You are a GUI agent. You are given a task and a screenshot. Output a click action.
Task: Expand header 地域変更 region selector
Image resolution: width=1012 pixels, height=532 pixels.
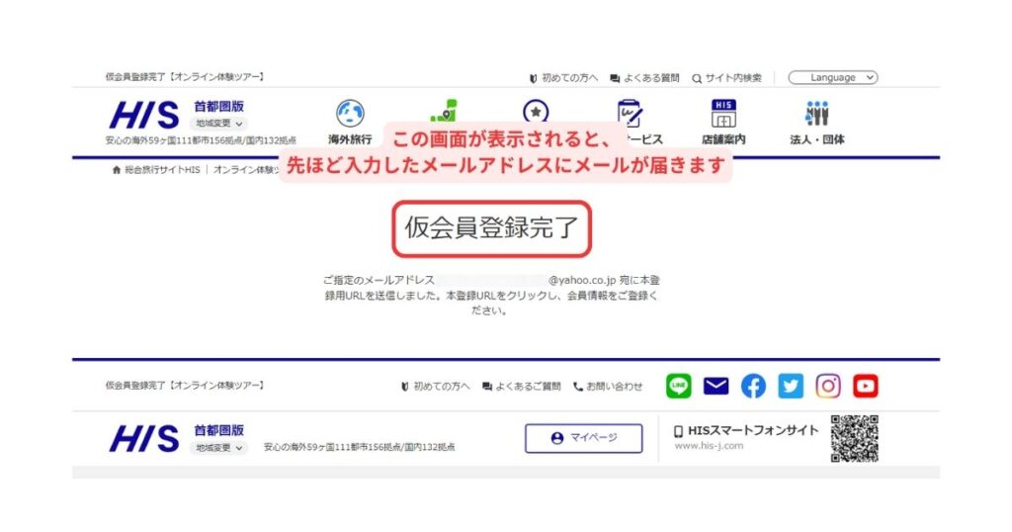point(218,124)
